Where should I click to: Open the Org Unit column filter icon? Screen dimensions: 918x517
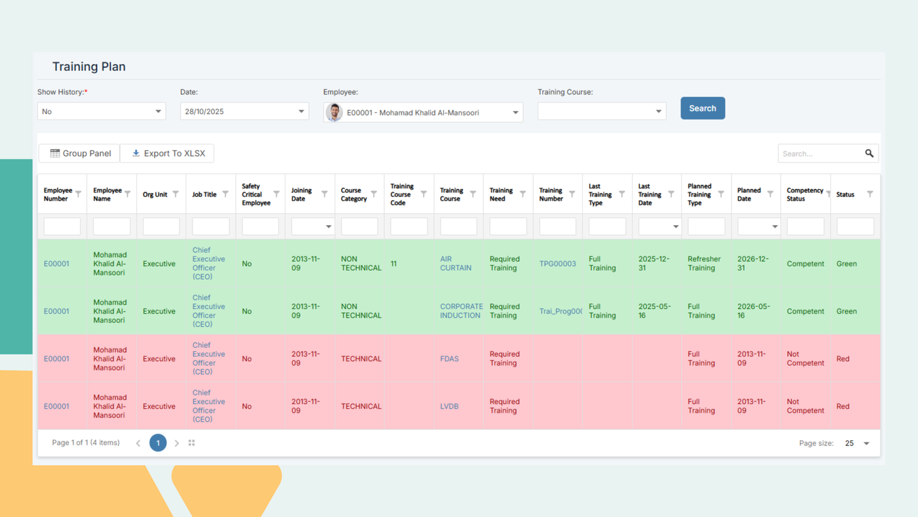point(176,194)
